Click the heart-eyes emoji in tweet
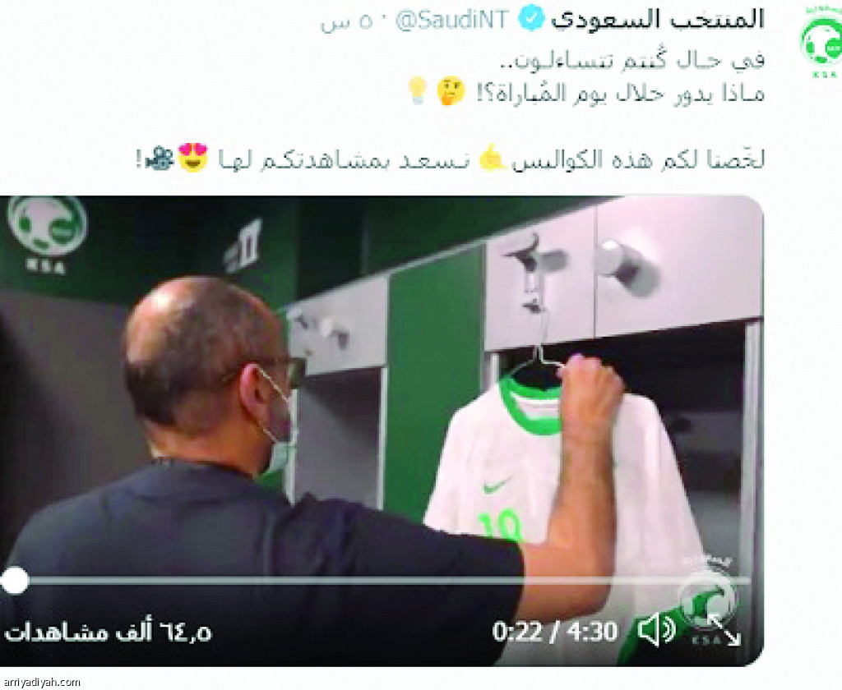Image resolution: width=842 pixels, height=690 pixels. pos(193,157)
